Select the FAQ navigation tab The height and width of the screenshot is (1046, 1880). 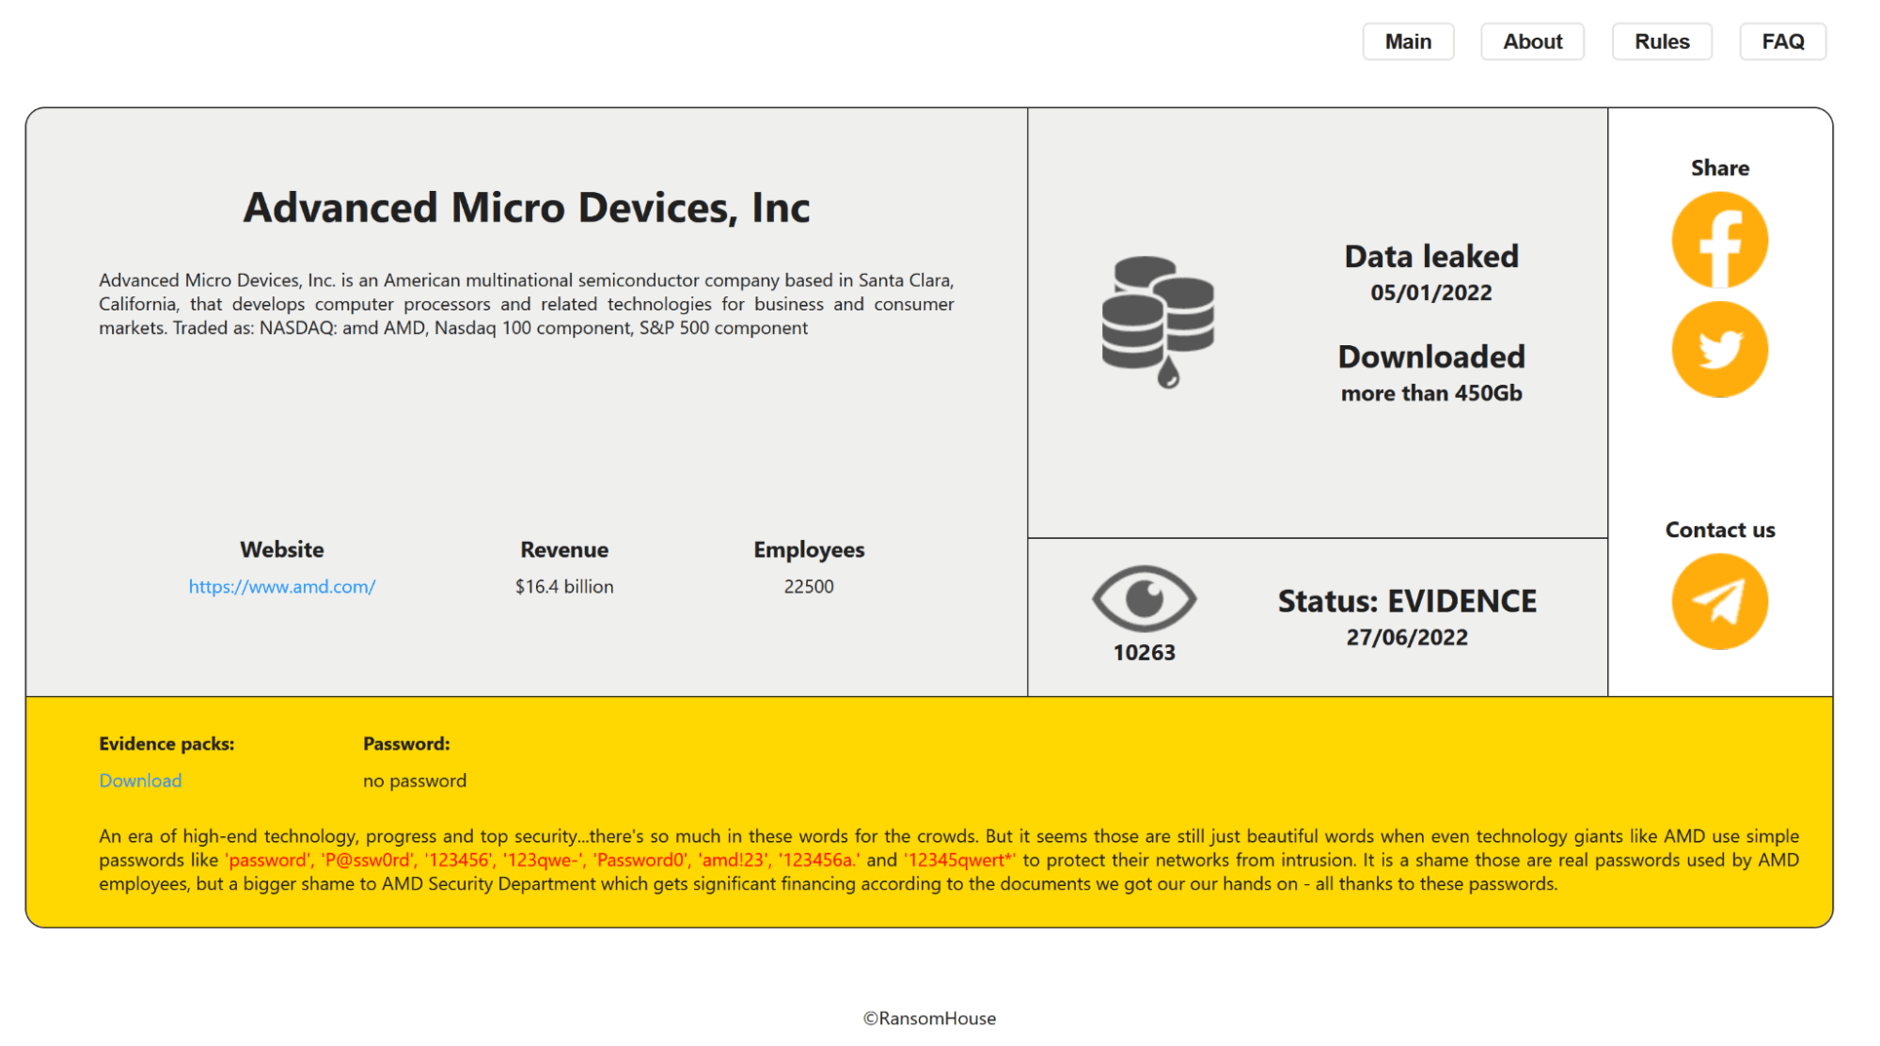coord(1782,41)
